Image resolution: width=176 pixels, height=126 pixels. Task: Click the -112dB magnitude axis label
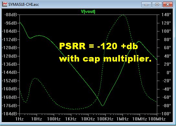click(x=9, y=40)
